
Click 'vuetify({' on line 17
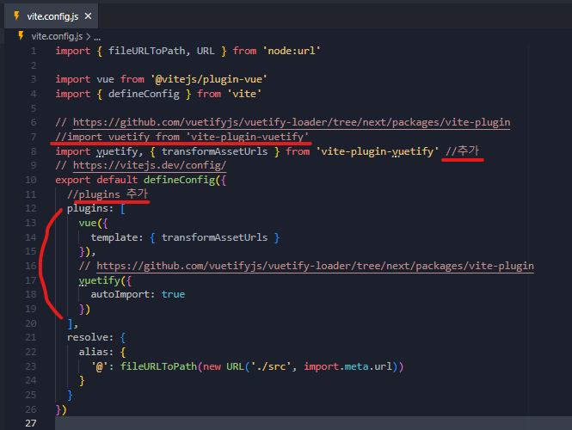[105, 280]
